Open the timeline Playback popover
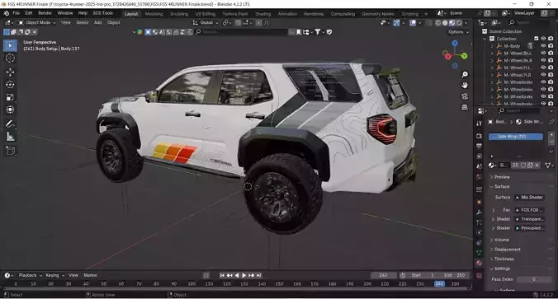 (30, 275)
